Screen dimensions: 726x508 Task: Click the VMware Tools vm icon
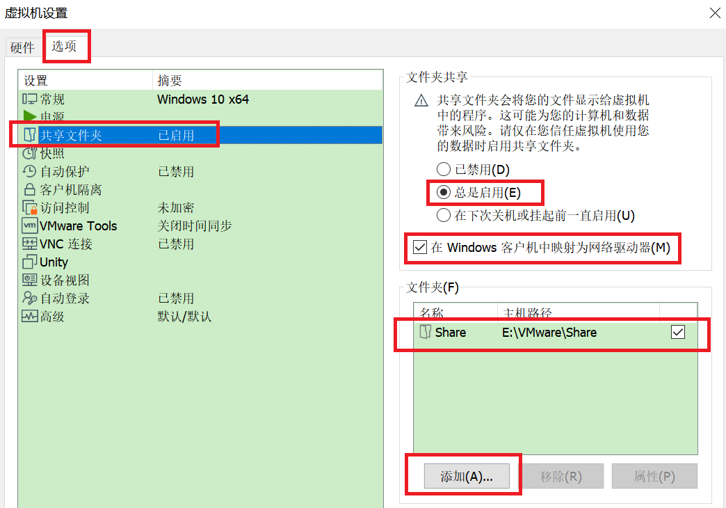click(x=30, y=225)
